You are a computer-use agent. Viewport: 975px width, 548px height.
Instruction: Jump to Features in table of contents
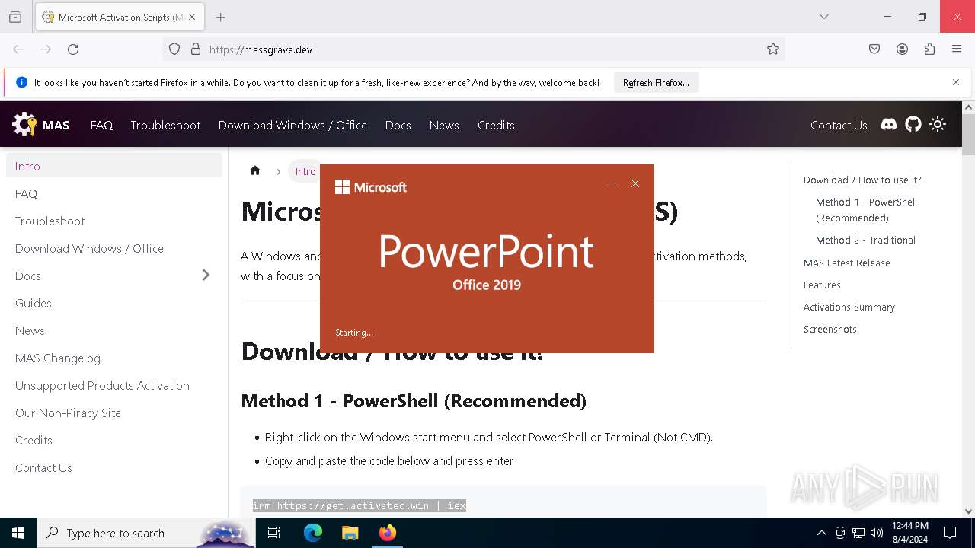(822, 285)
